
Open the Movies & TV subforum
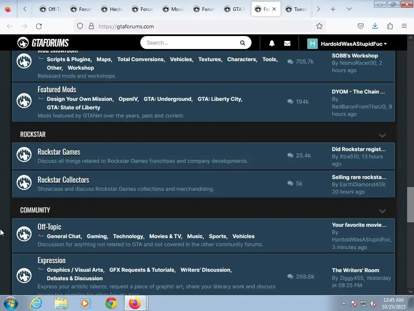(165, 236)
